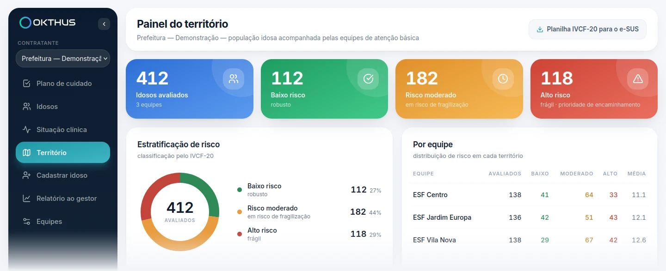Click green dot beside Baixo risco legend
Image resolution: width=666 pixels, height=271 pixels.
(x=240, y=190)
